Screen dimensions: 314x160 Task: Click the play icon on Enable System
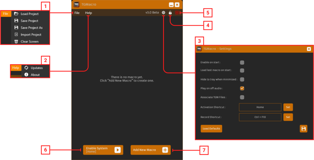point(118,150)
